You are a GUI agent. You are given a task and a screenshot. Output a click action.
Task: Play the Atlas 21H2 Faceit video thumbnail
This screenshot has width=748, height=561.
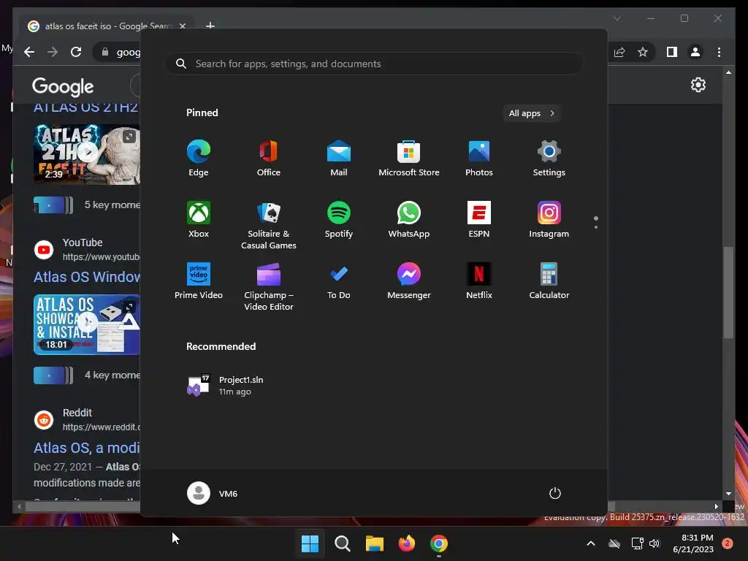tap(87, 155)
